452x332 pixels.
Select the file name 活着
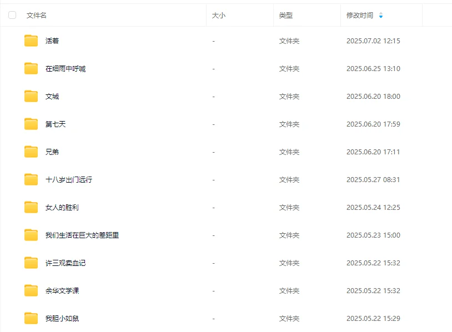pos(52,41)
